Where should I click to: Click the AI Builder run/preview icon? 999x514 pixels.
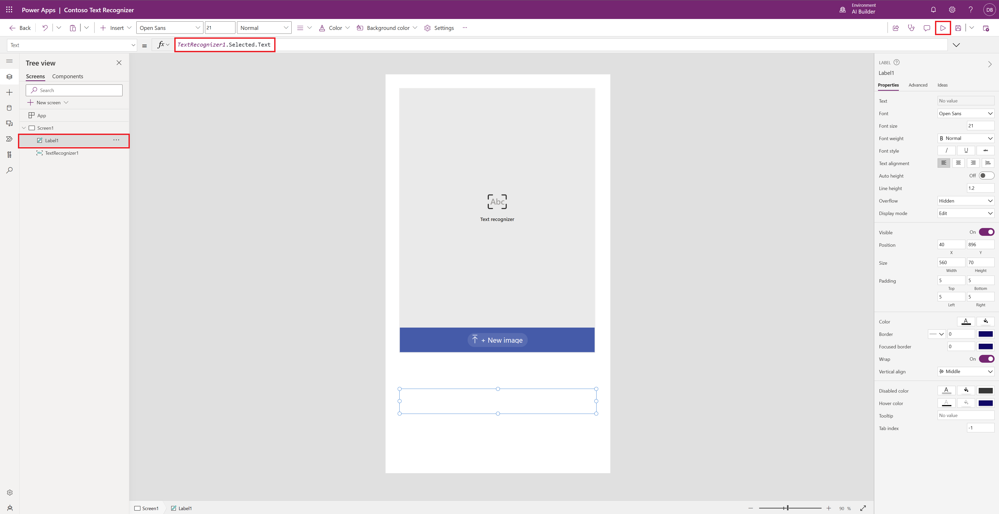tap(943, 28)
